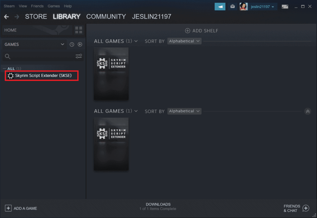Click the window resize grip corner
The image size is (317, 218).
click(x=315, y=216)
